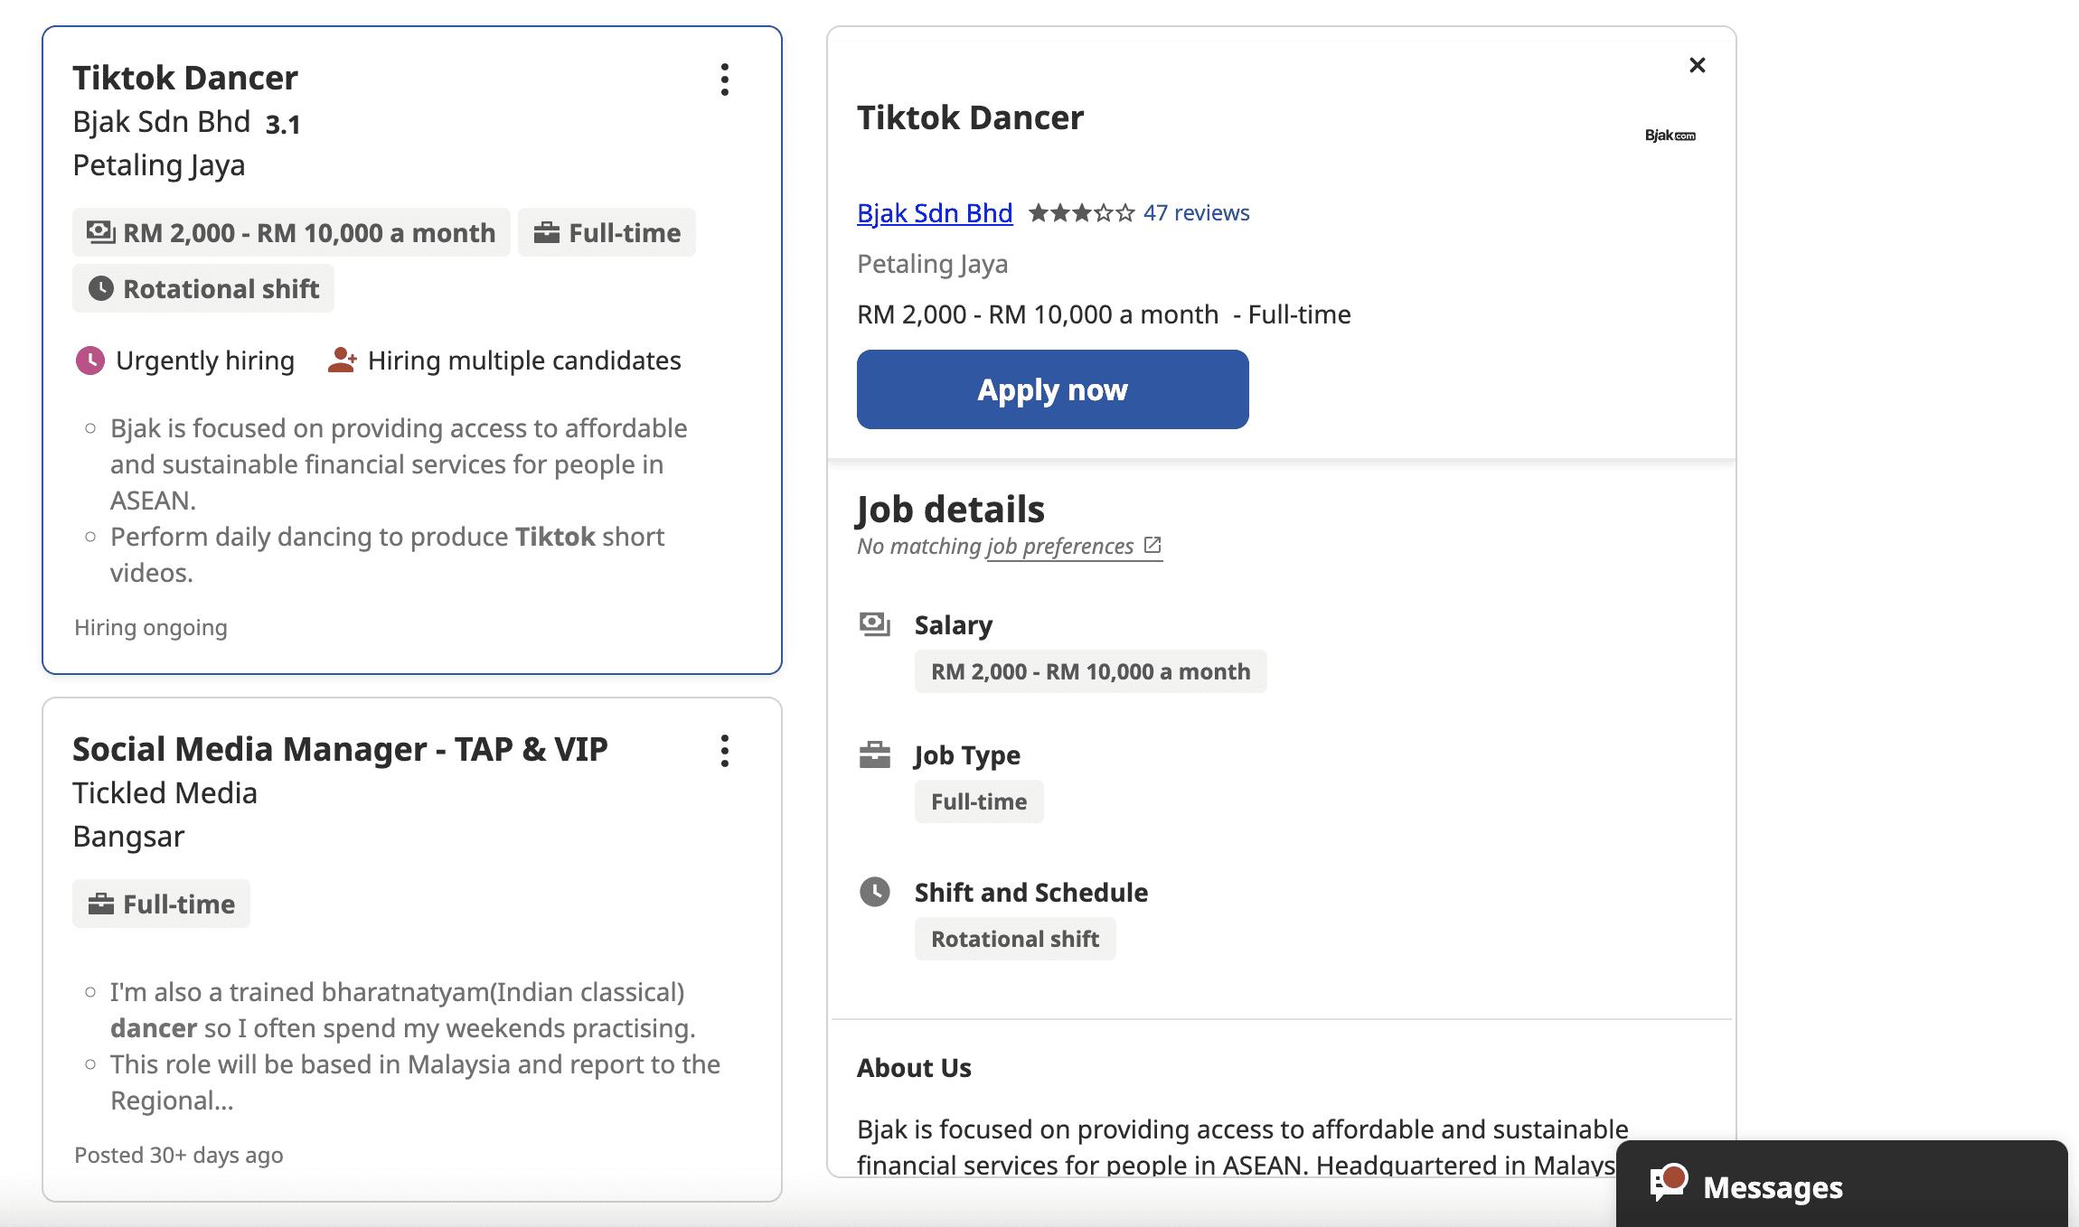Screen dimensions: 2079x1227
Task: Click the Petaling Jaya location in the details panel
Action: pos(932,264)
